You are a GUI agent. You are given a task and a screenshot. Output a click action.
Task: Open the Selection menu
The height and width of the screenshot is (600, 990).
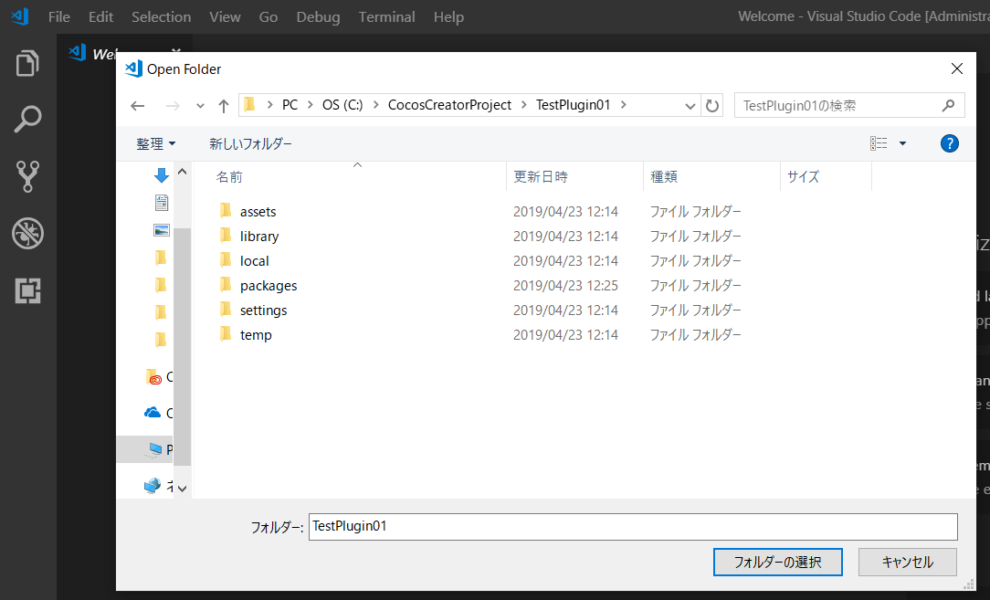[161, 17]
